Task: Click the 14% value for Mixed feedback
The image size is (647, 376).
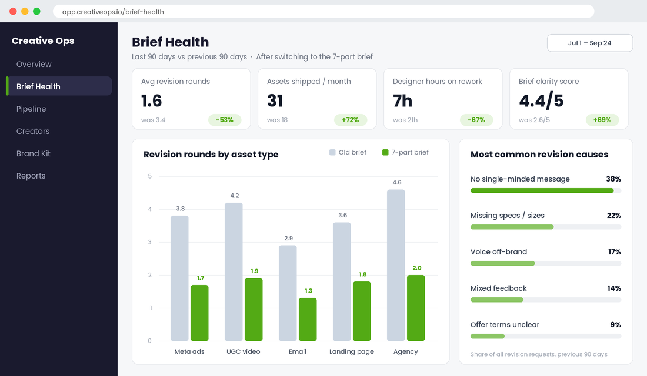Action: point(614,288)
